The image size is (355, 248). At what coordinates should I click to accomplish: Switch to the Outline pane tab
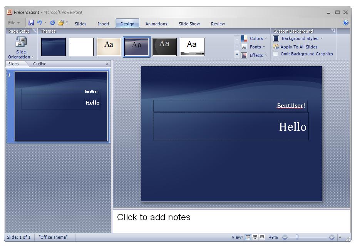pos(40,64)
